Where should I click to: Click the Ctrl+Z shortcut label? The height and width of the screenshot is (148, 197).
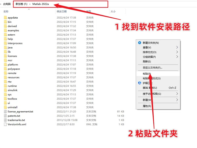point(172,88)
